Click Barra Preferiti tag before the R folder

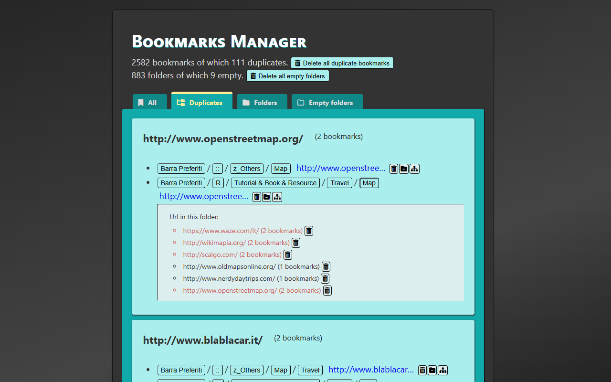coord(181,183)
